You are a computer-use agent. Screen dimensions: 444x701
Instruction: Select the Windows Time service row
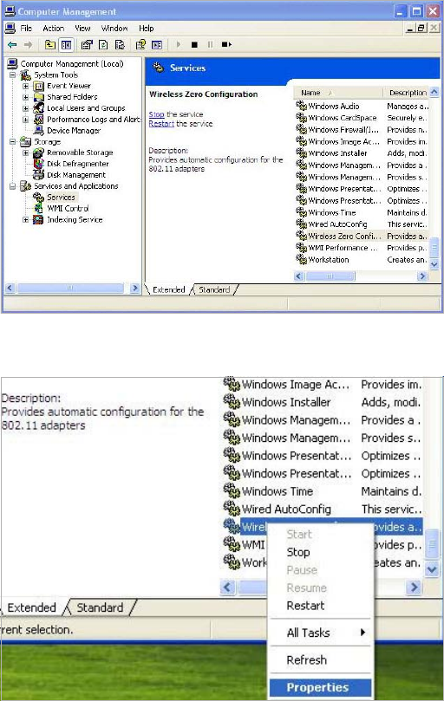pos(362,213)
